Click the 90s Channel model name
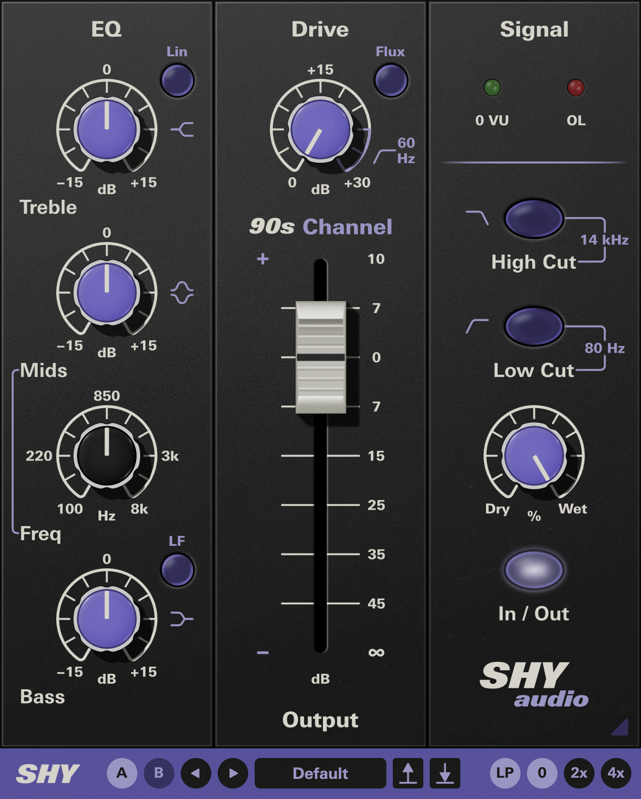The width and height of the screenshot is (641, 799). (x=320, y=227)
